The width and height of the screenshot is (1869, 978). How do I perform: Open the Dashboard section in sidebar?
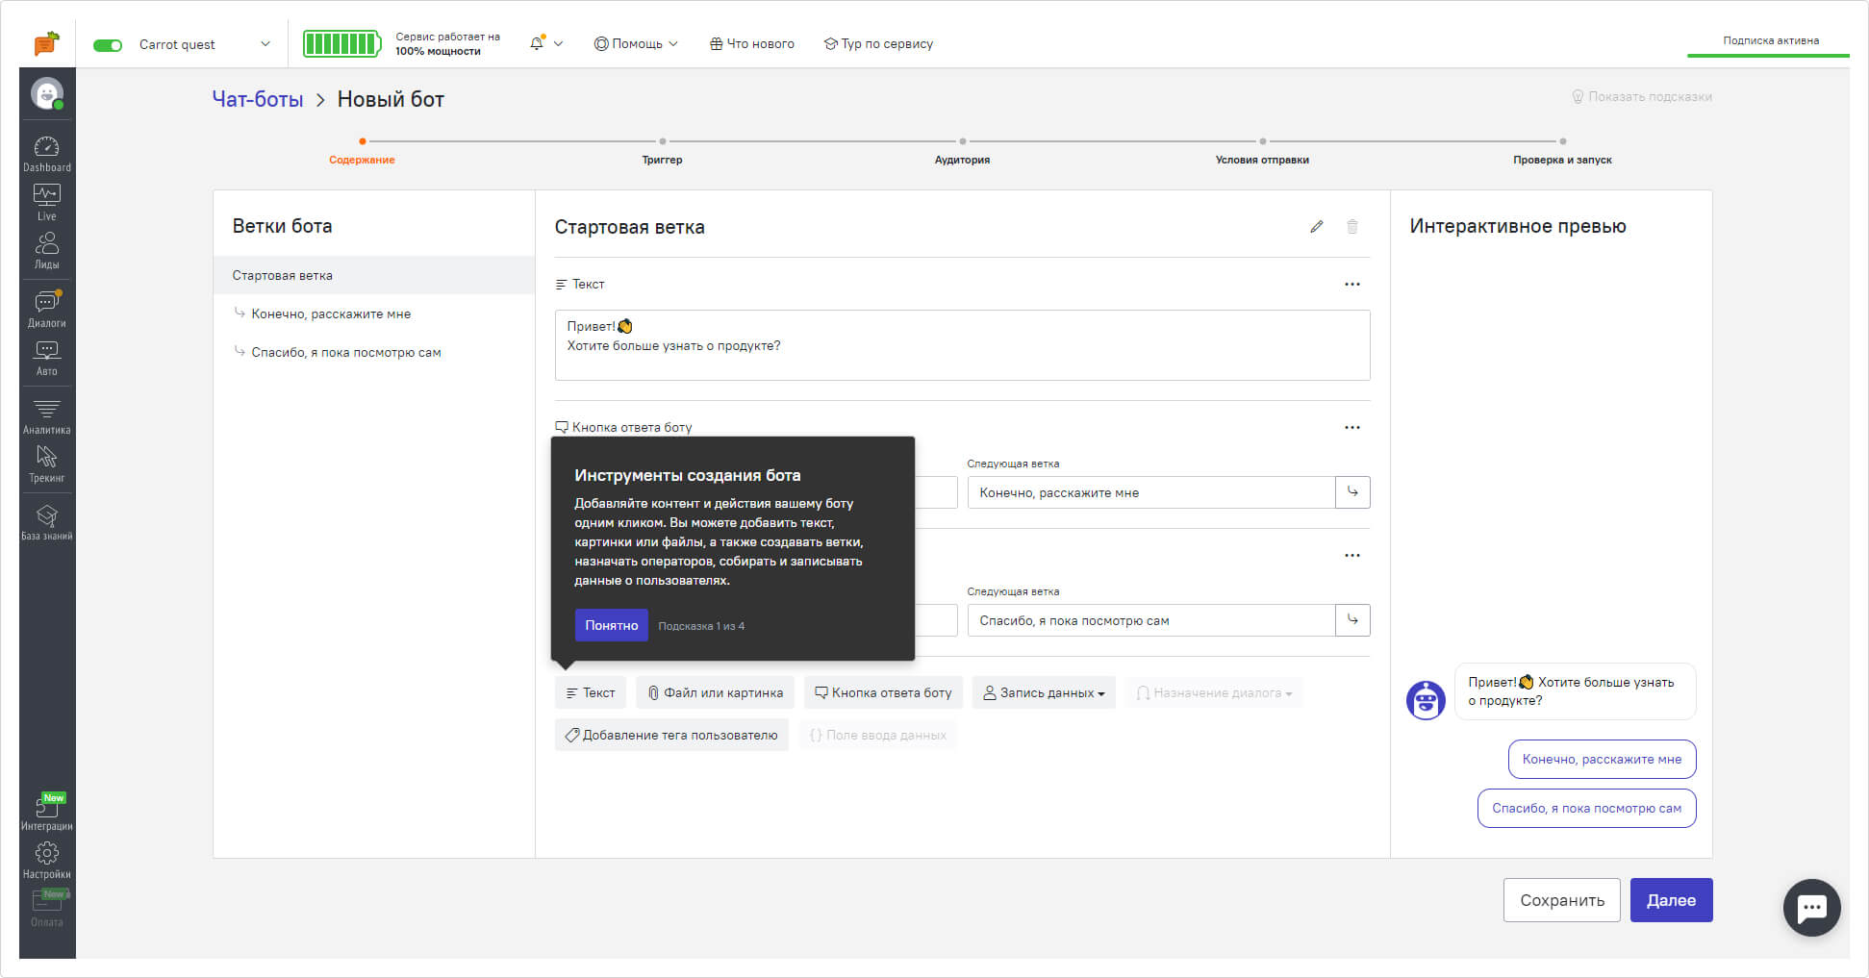(46, 153)
